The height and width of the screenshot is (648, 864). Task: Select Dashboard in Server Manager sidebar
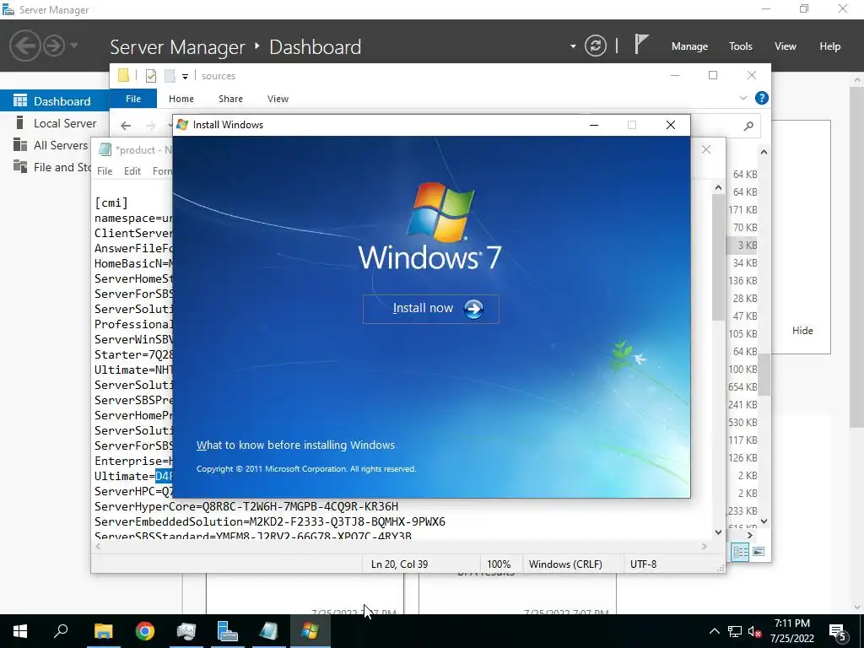(55, 101)
